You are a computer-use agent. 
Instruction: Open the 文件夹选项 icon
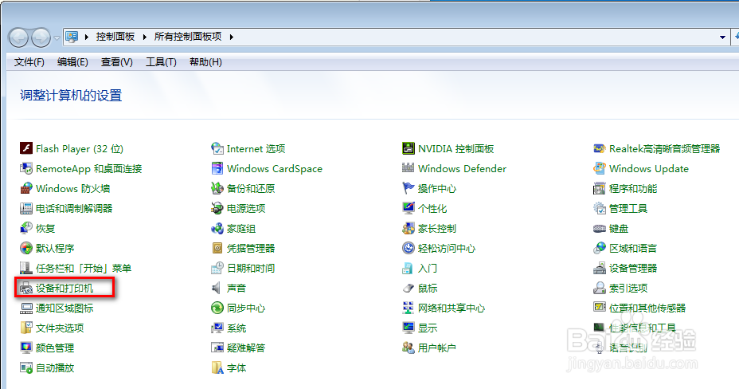[26, 328]
